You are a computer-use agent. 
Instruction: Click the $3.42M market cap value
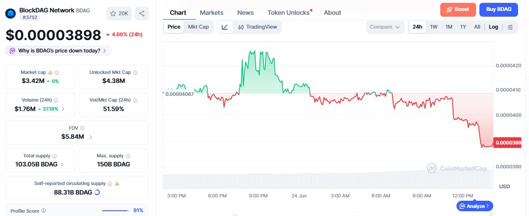coord(33,81)
